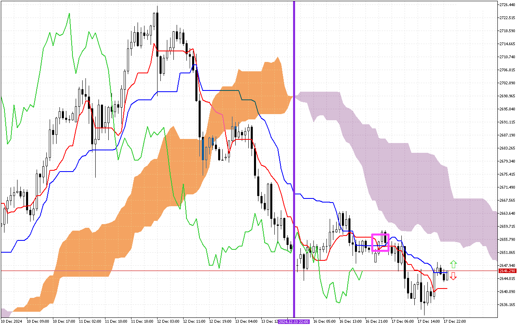Click the 11 Dec 18:00 time label
The height and width of the screenshot is (326, 521).
(x=142, y=322)
